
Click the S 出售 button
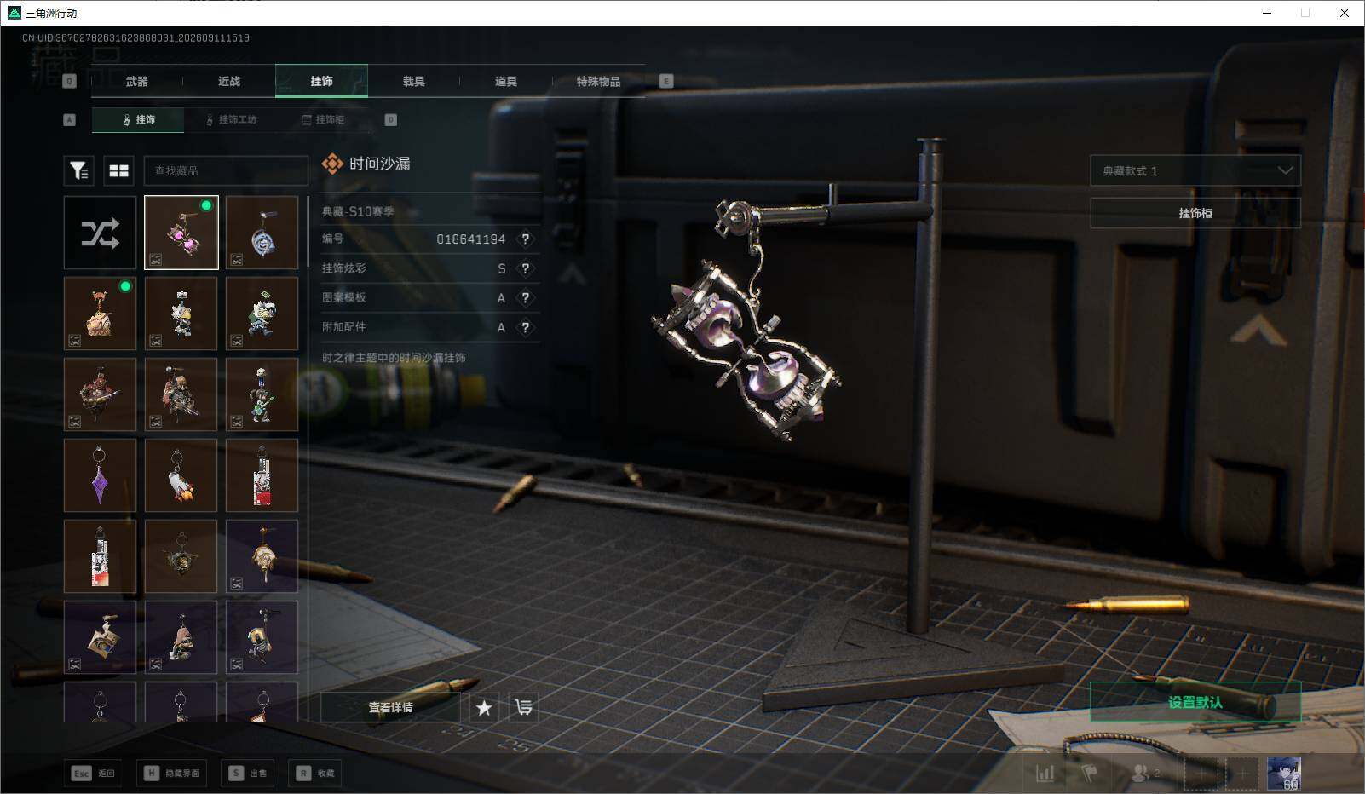tap(248, 773)
